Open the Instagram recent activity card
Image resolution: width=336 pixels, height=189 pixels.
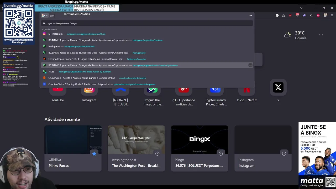coord(263,148)
